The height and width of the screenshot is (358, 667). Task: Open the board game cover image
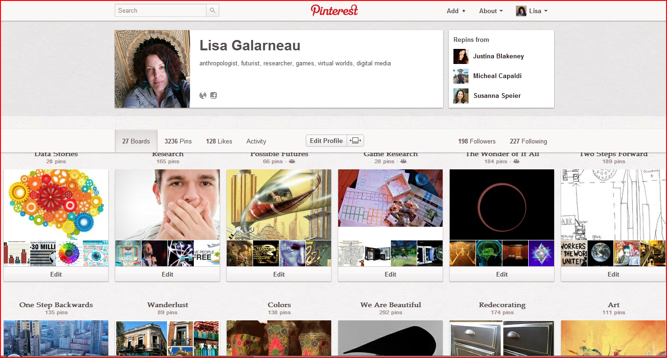coord(390,199)
